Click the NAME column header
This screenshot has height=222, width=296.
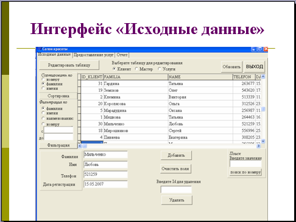click(x=200, y=77)
